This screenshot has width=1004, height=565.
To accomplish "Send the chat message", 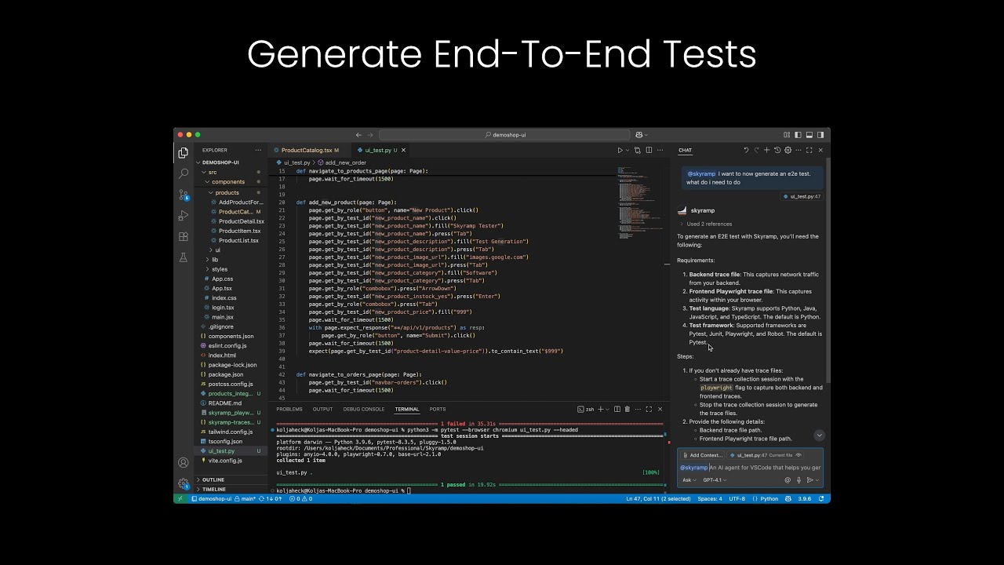I will (x=809, y=479).
